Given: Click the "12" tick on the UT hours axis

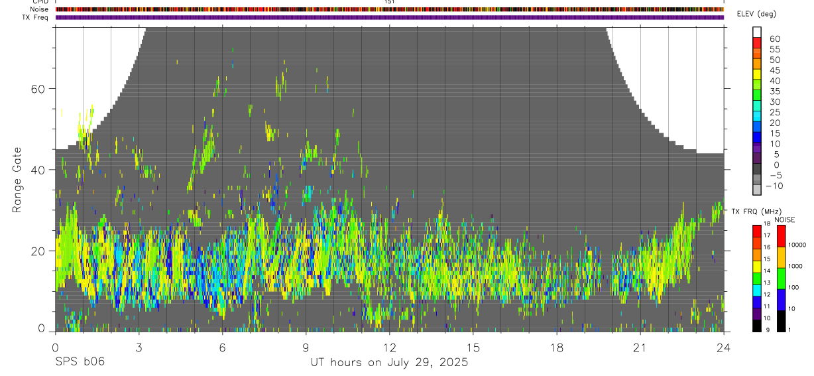Looking at the screenshot, I should click(390, 347).
